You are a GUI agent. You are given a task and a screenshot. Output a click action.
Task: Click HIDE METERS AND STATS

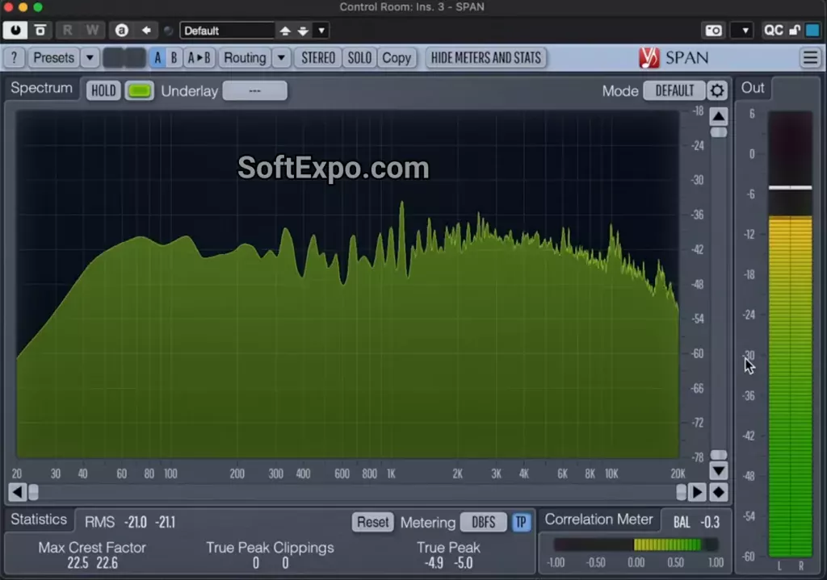(486, 57)
